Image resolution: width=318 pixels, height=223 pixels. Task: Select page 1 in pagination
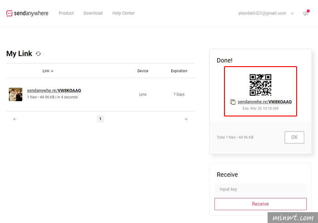tap(100, 119)
